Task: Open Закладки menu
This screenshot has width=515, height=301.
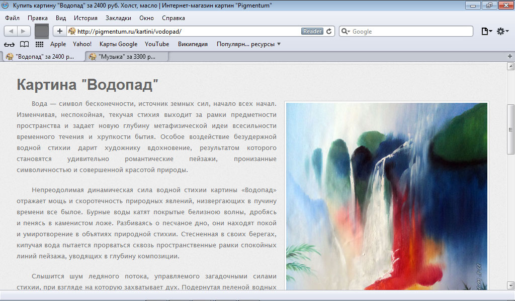Action: pos(118,18)
